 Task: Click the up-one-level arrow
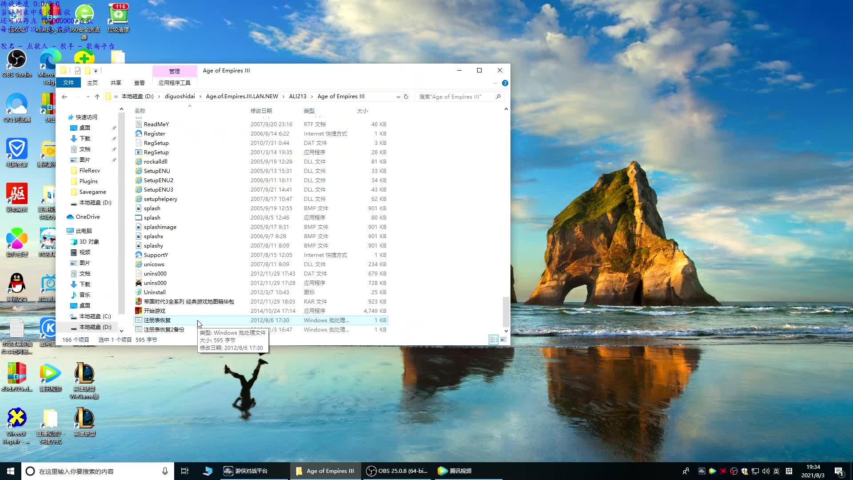(x=97, y=96)
